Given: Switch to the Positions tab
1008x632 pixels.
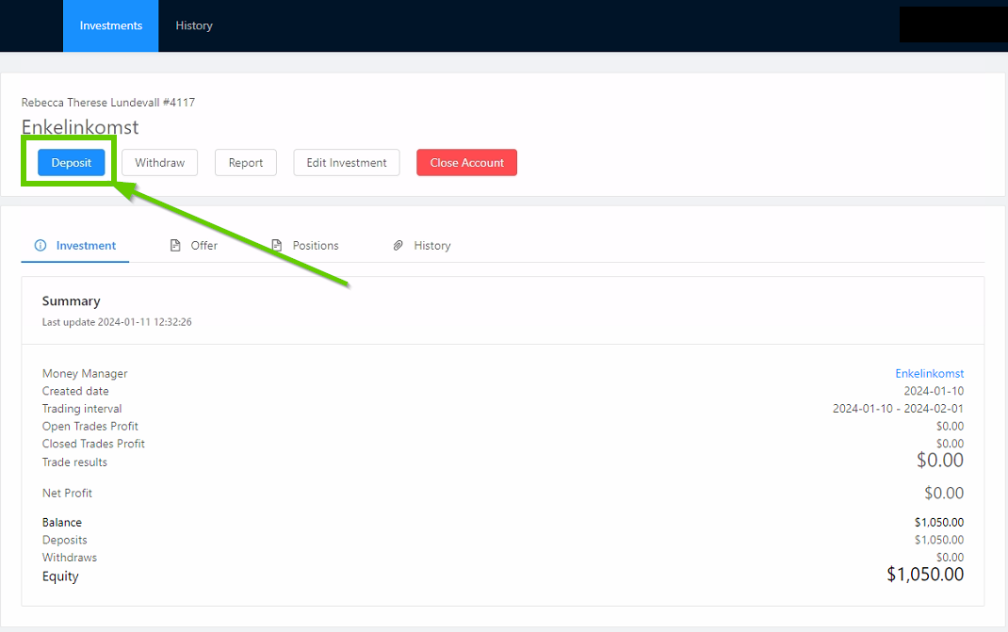Looking at the screenshot, I should point(315,246).
